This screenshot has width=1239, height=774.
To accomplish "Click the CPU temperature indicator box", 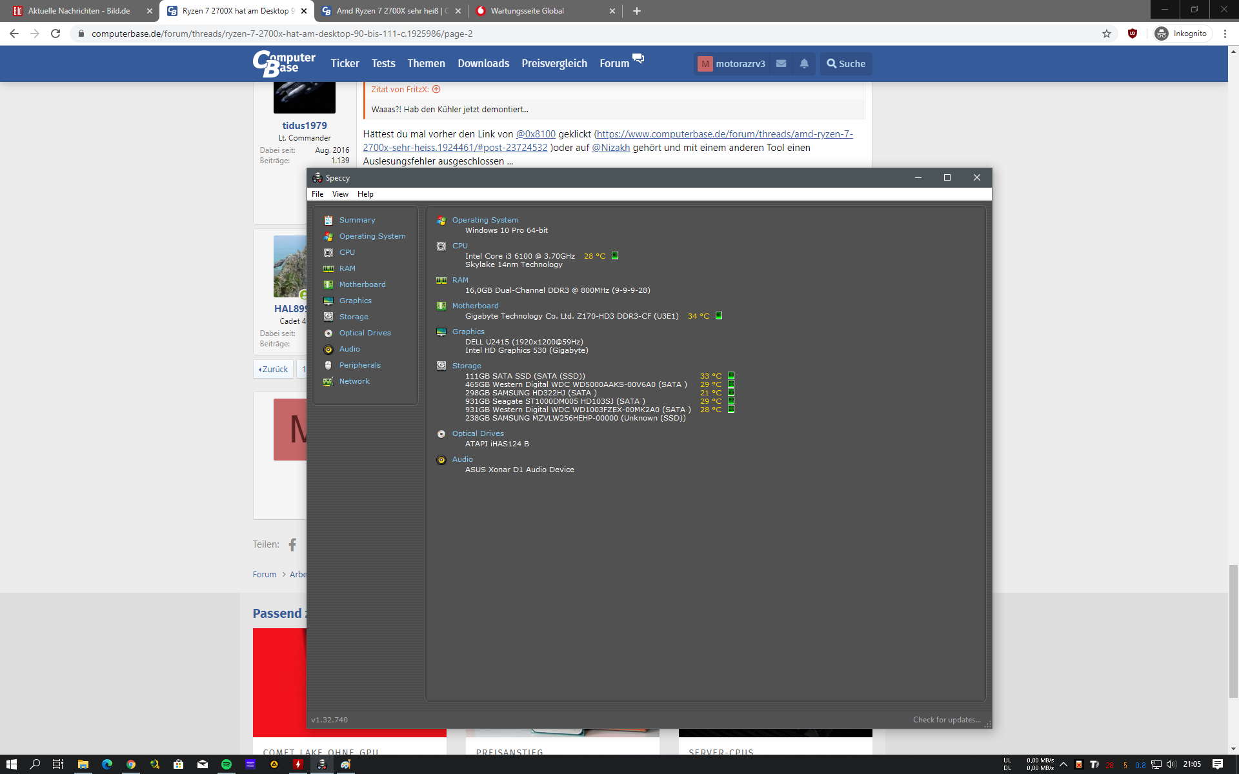I will point(615,255).
